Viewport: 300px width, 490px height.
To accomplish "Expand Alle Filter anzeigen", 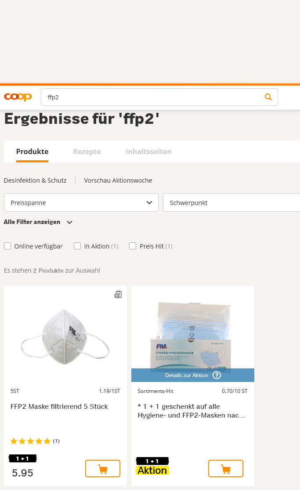I will tap(38, 222).
